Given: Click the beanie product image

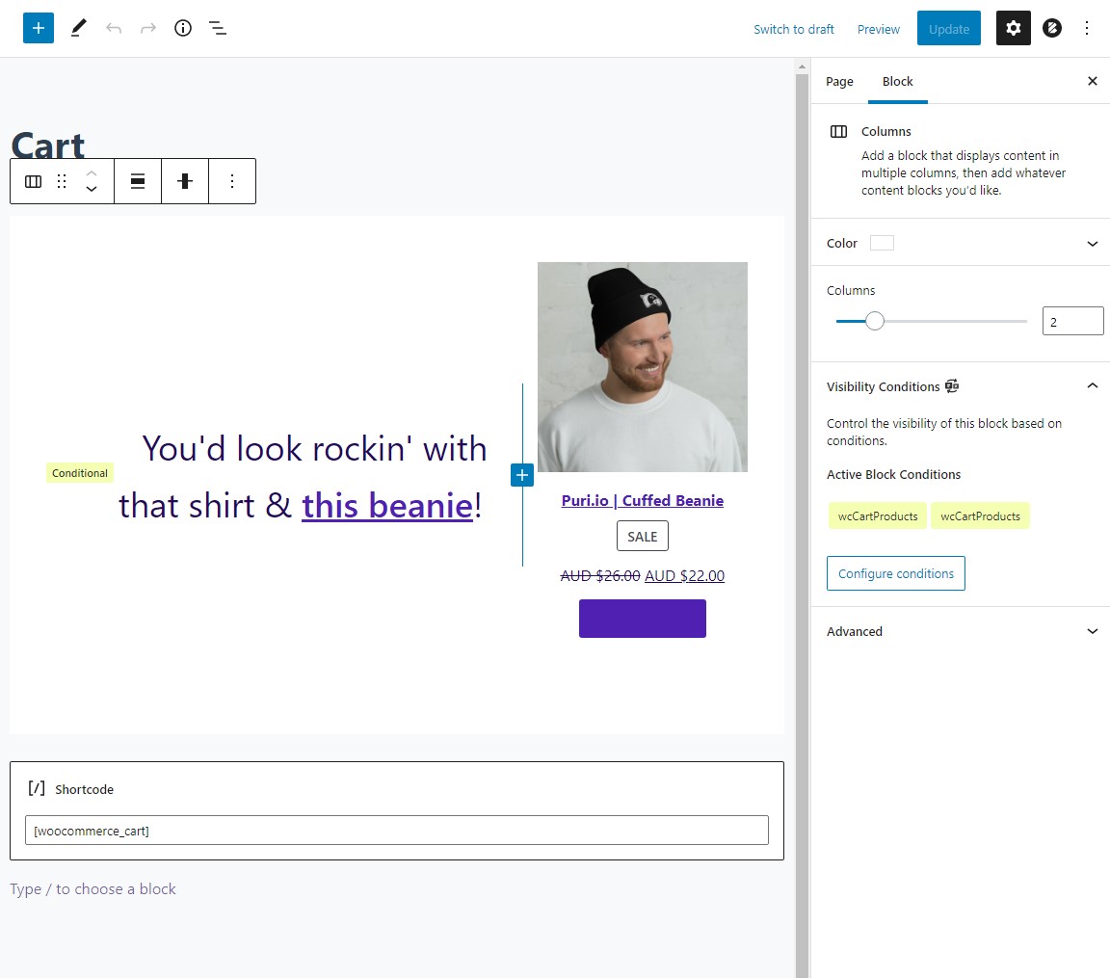Looking at the screenshot, I should coord(642,367).
